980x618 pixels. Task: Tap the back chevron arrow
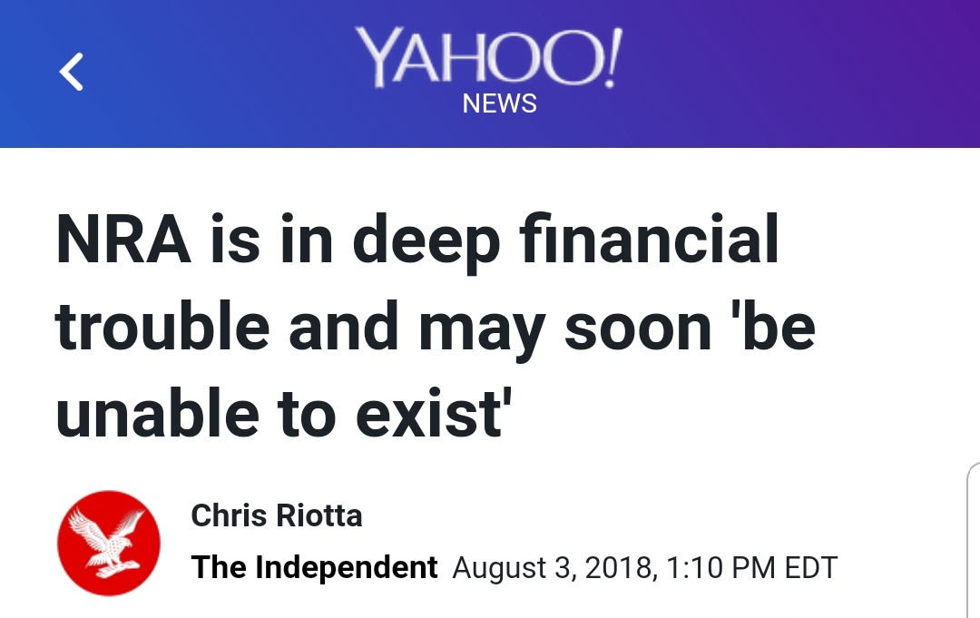(72, 72)
